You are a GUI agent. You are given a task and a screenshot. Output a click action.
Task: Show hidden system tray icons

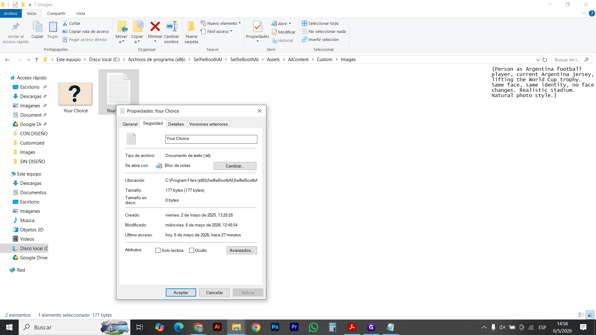coord(484,327)
